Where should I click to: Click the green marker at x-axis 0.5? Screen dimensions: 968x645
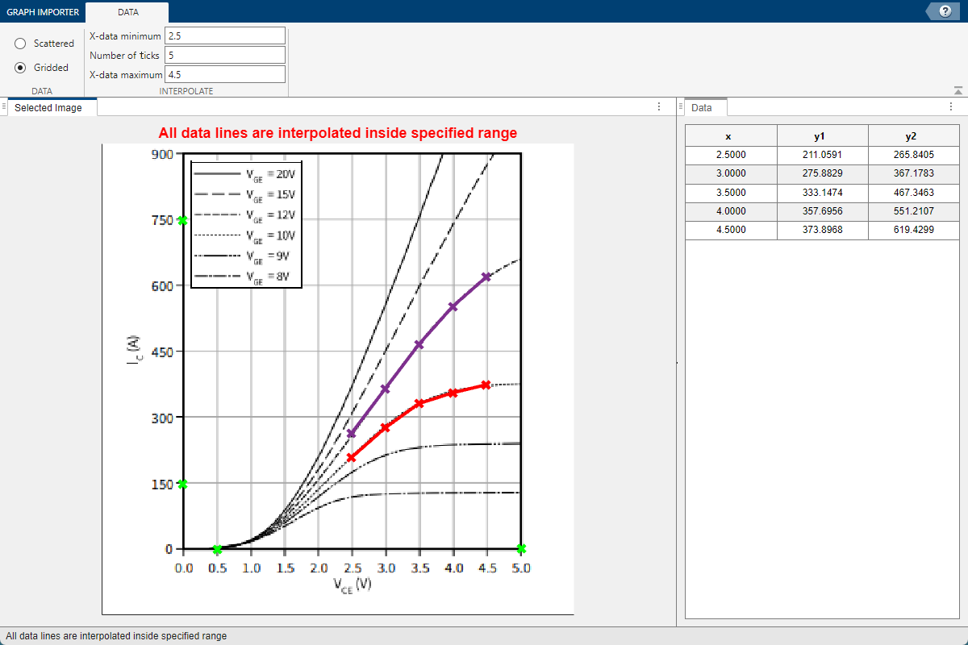217,549
